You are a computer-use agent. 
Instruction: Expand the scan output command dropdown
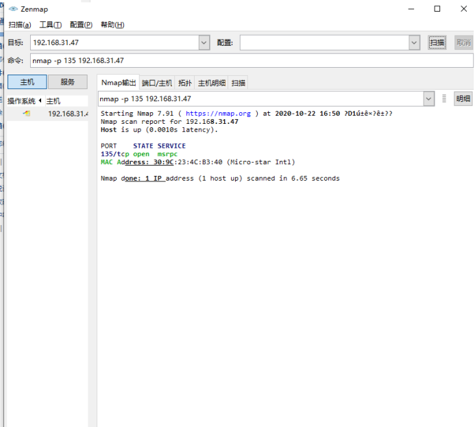point(428,99)
